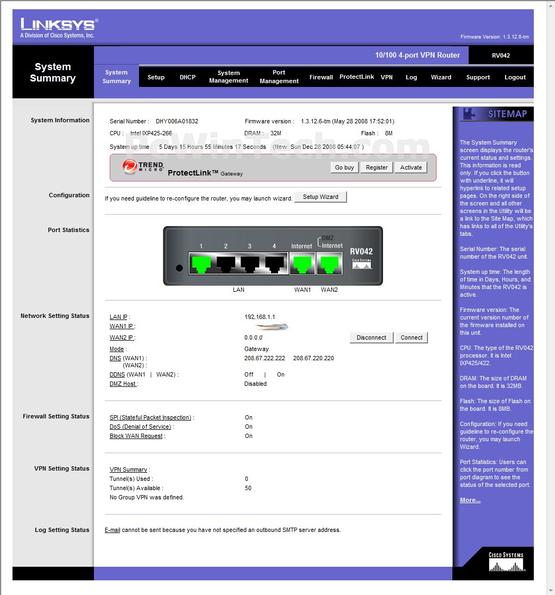Image resolution: width=555 pixels, height=595 pixels.
Task: Open the ProtectLink tab
Action: point(357,77)
